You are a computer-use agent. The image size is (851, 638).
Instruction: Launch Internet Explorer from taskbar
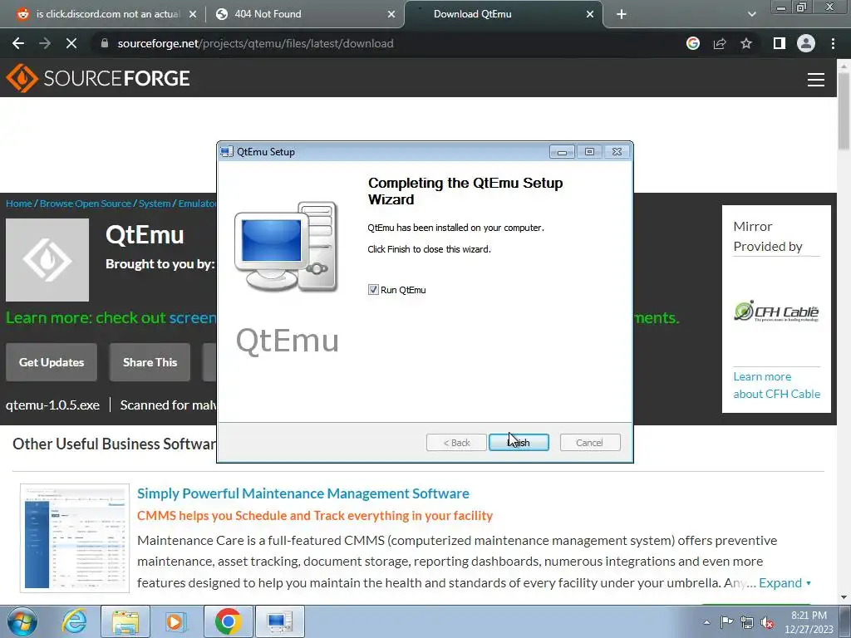(74, 621)
